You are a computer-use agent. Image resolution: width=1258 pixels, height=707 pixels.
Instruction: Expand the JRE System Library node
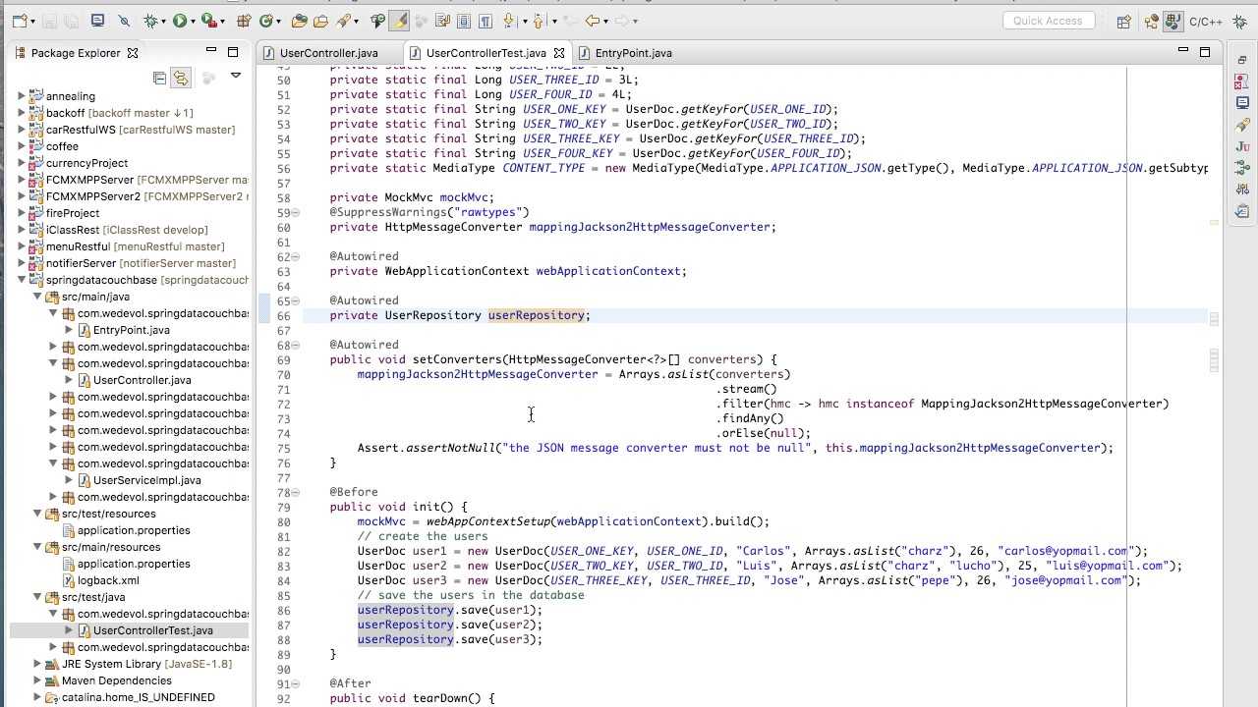37,664
